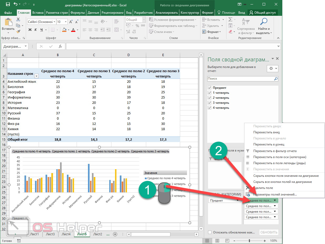Click the Save icon in title bar
The image size is (325, 244).
8,4
